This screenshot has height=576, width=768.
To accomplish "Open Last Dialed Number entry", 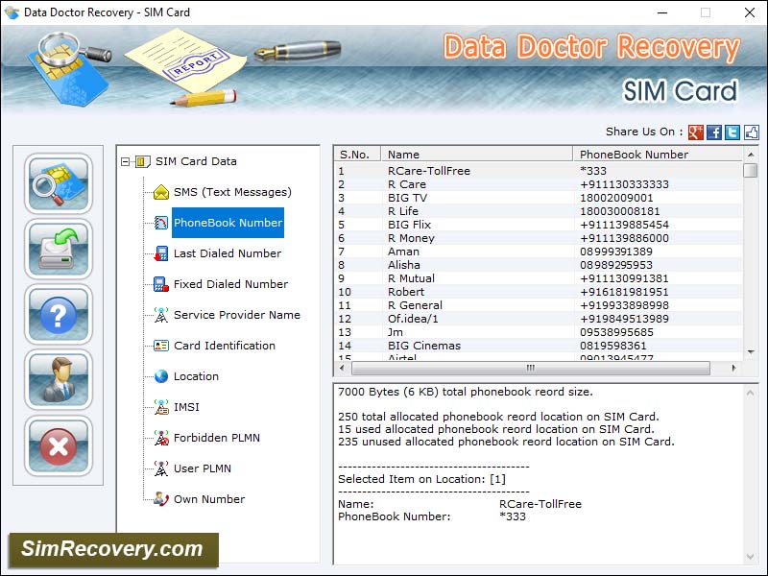I will click(228, 253).
